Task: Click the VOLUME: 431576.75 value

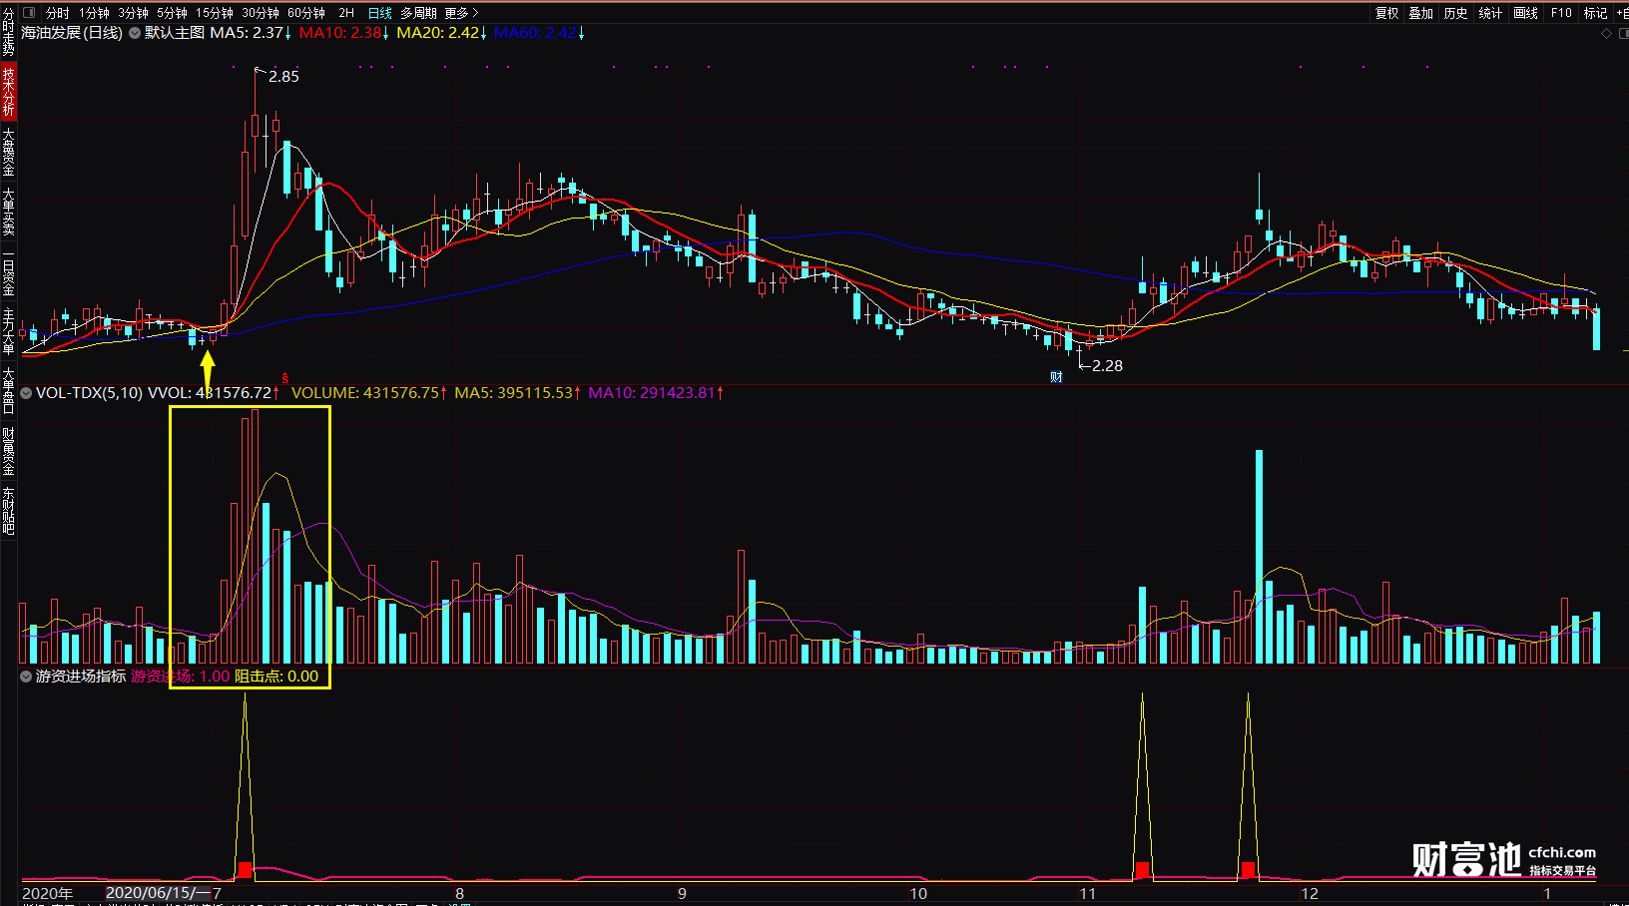Action: coord(369,393)
